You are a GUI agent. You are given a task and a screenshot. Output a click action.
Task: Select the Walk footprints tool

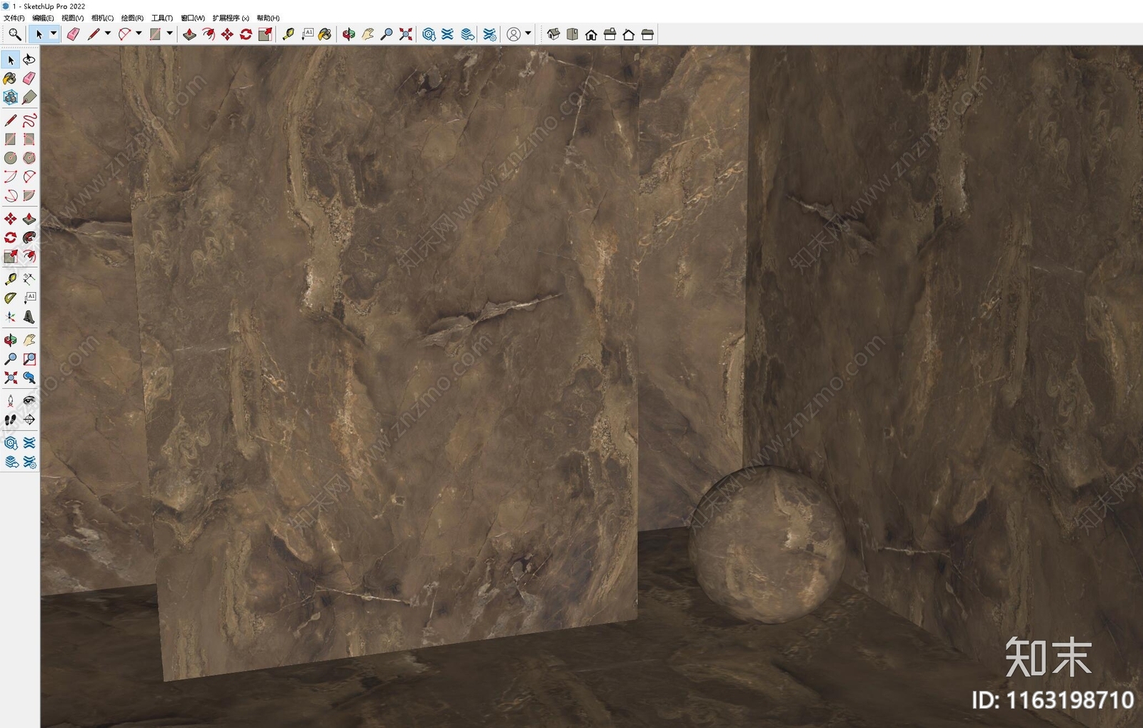point(10,420)
